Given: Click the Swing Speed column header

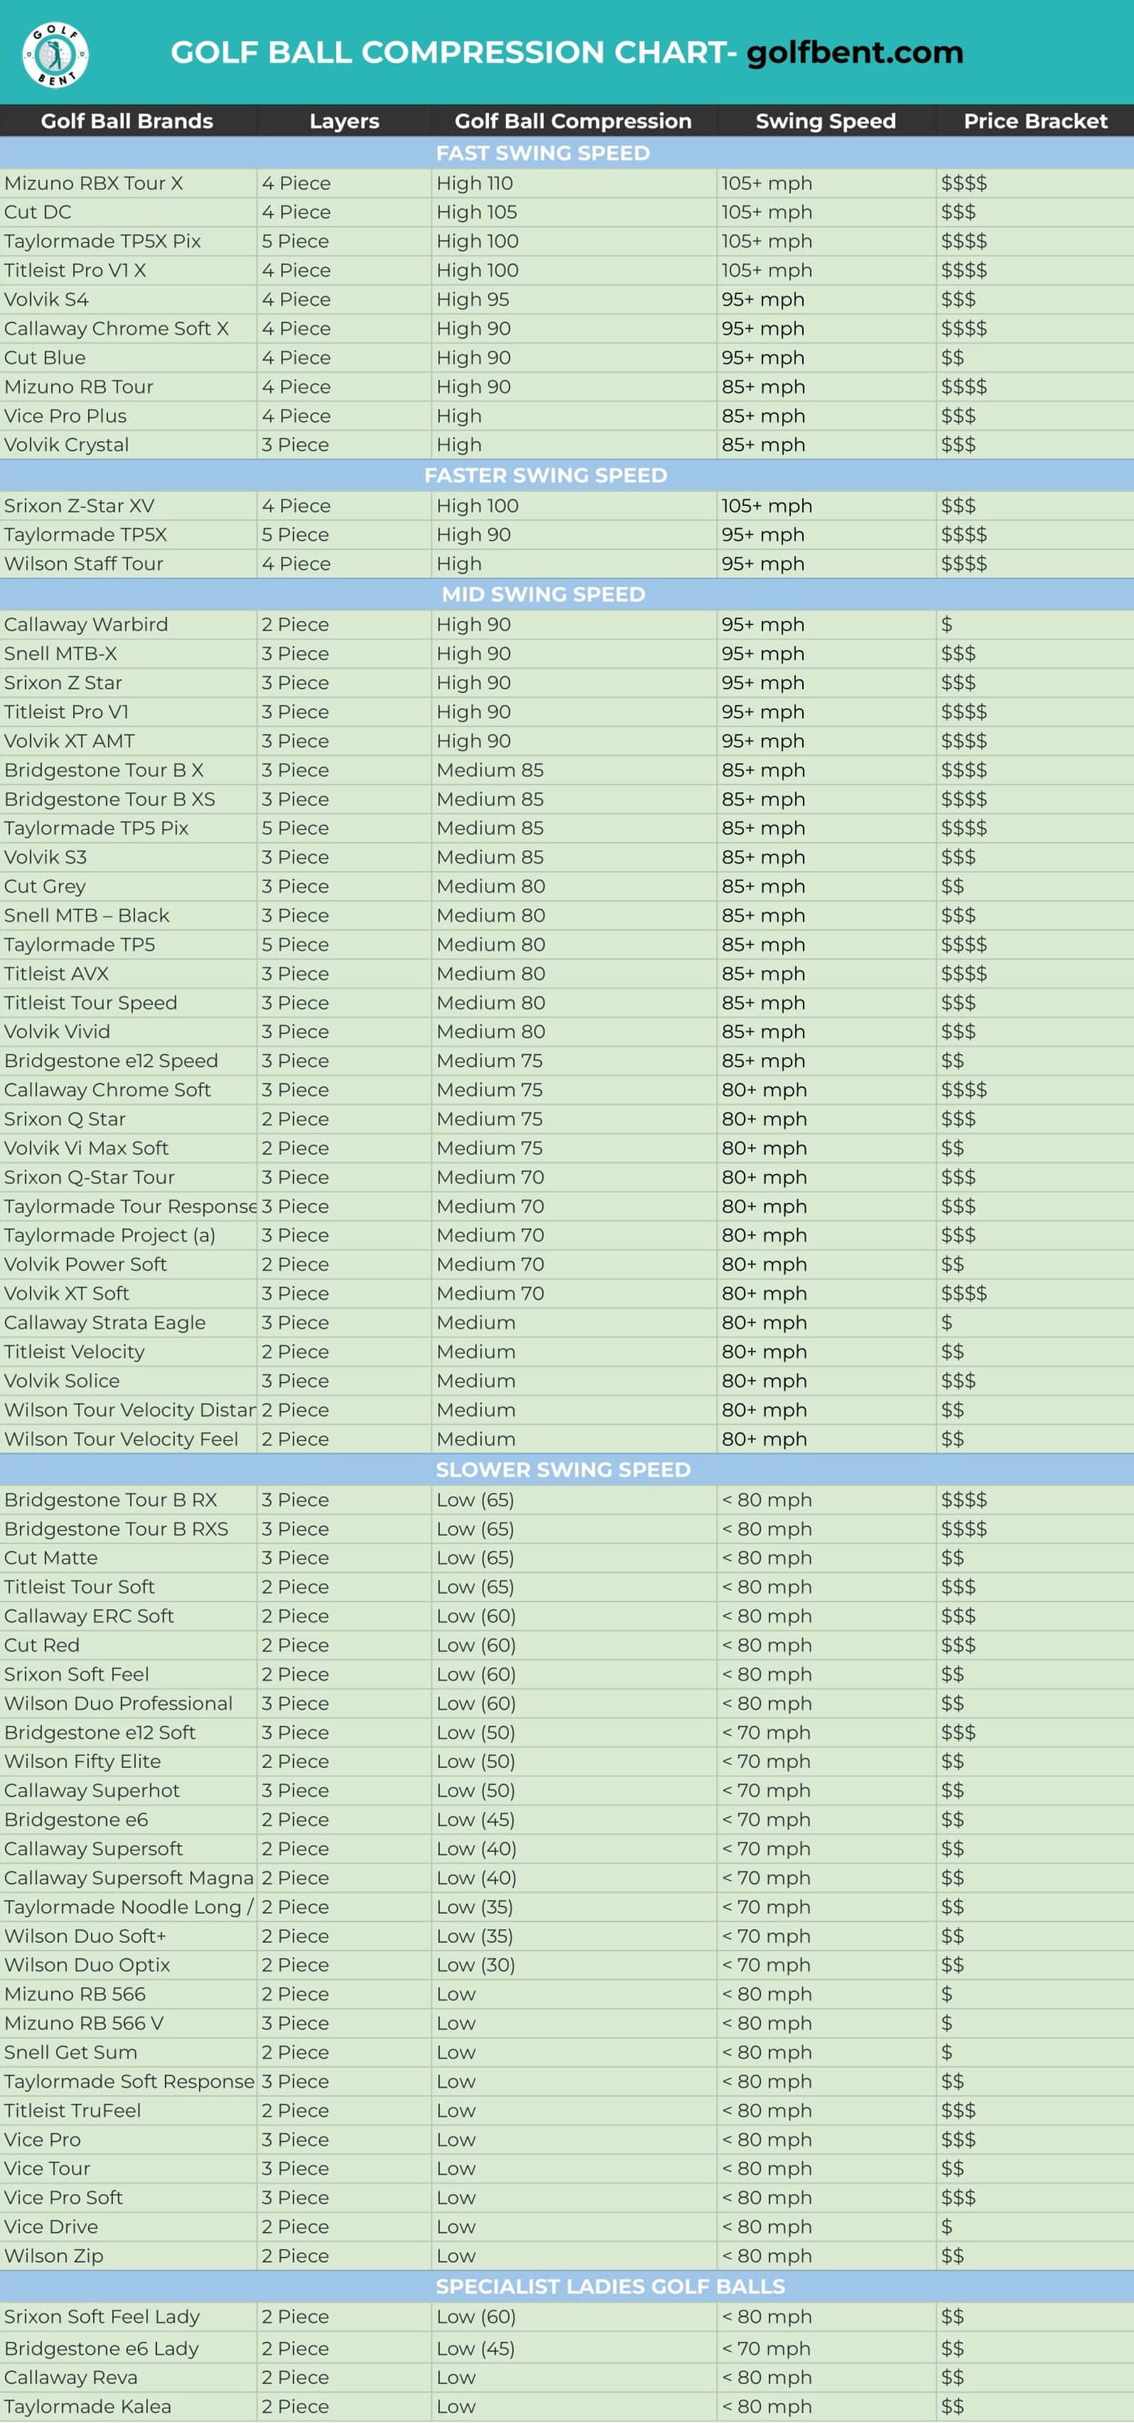Looking at the screenshot, I should [826, 121].
